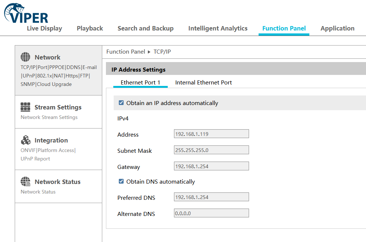Open Intelligent Analytics page

pyautogui.click(x=218, y=29)
